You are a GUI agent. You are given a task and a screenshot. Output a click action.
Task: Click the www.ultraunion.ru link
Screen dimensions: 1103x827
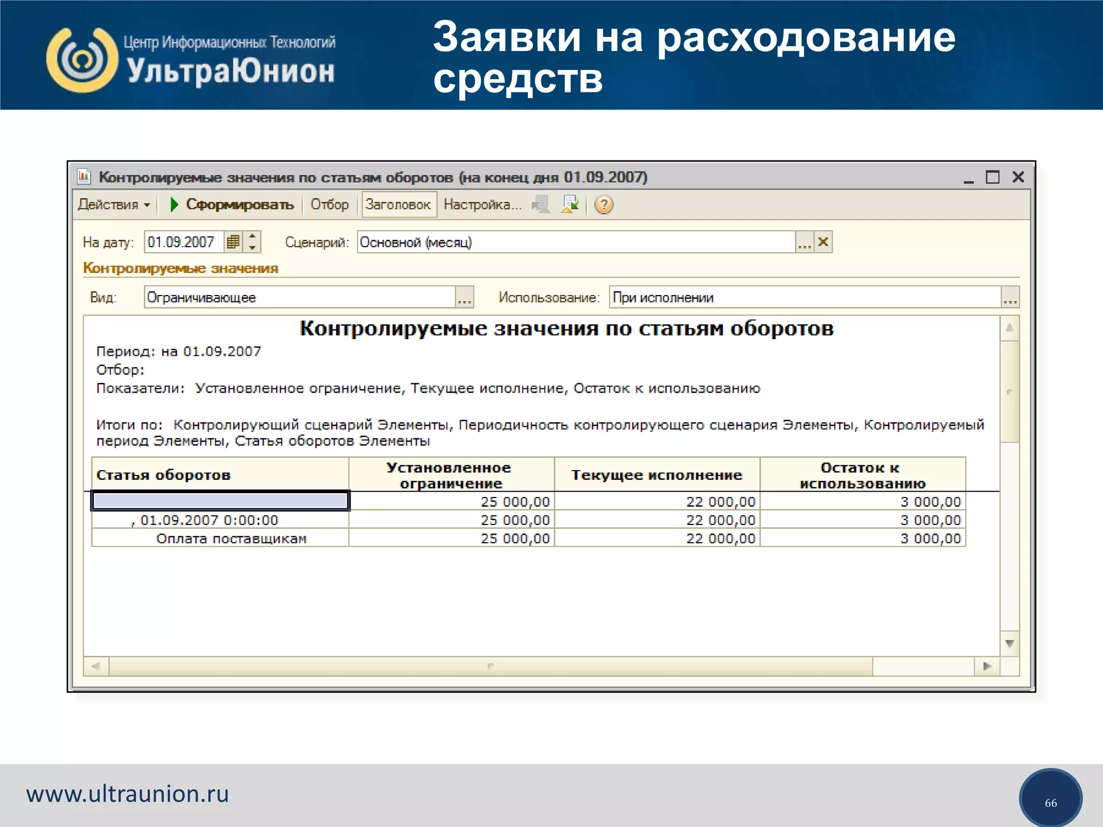(128, 794)
